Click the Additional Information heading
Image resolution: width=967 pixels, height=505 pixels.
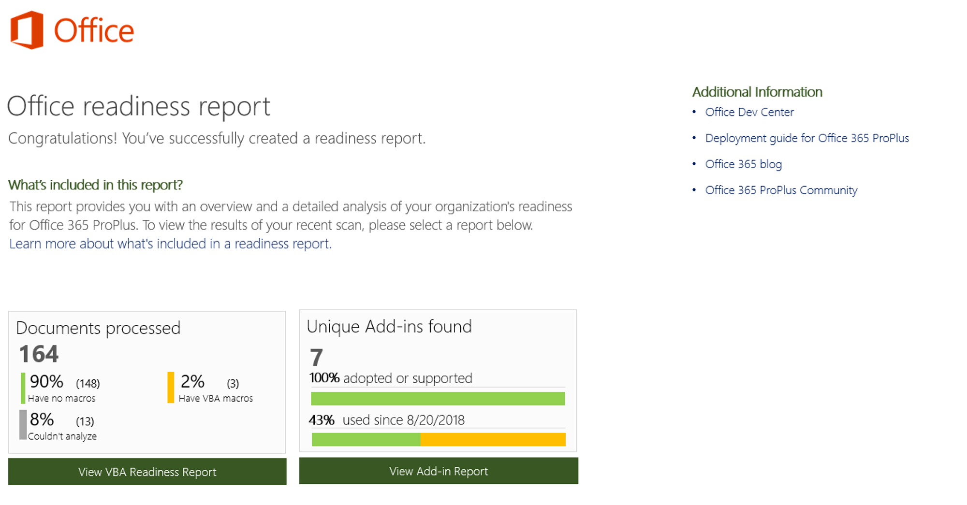757,91
